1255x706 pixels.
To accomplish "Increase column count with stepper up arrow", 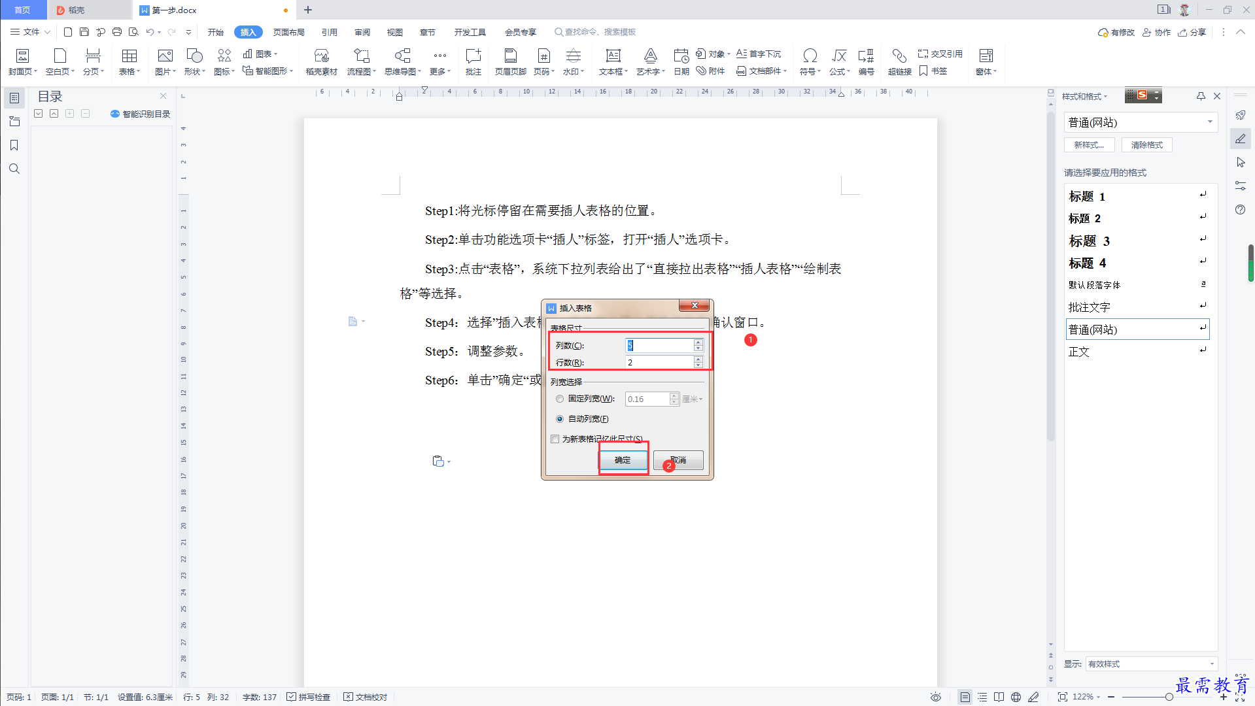I will (x=698, y=342).
